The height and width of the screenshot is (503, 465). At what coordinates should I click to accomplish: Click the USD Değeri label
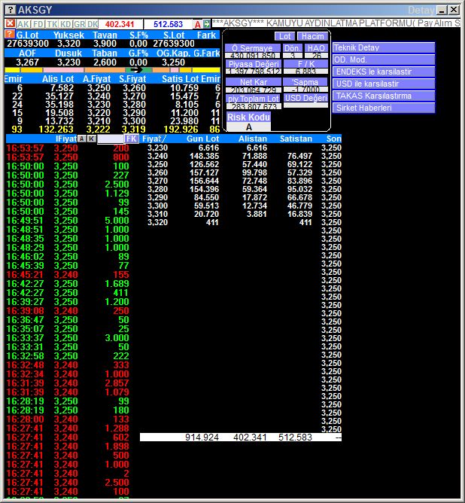tap(305, 98)
